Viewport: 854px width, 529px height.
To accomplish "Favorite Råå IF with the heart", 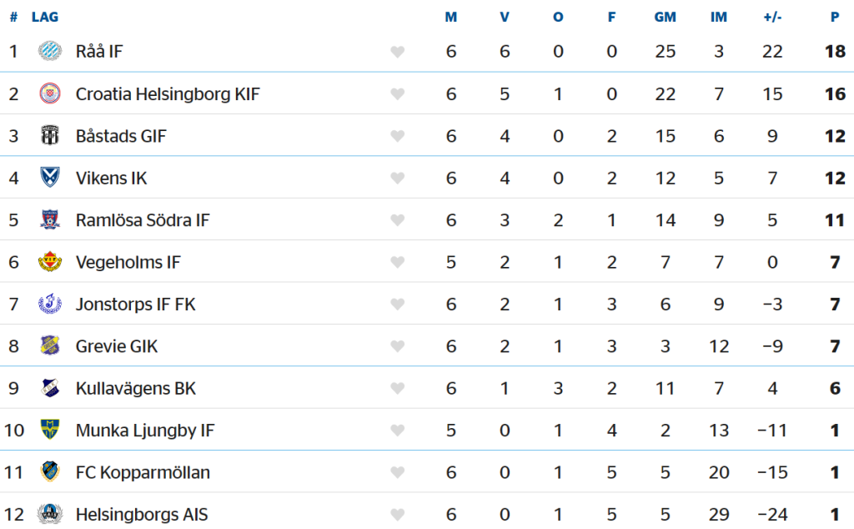I will (x=397, y=52).
